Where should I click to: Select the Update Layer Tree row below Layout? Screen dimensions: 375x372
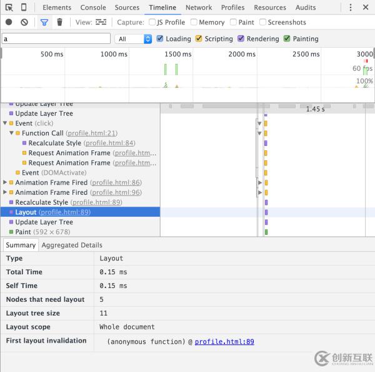click(x=81, y=222)
